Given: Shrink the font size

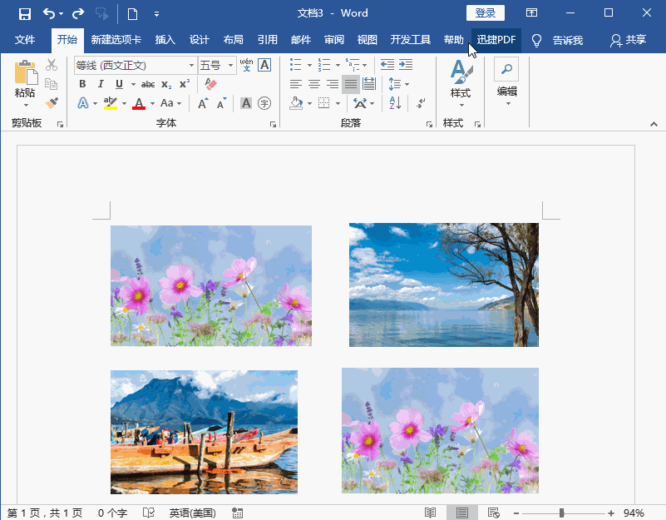Looking at the screenshot, I should (222, 103).
